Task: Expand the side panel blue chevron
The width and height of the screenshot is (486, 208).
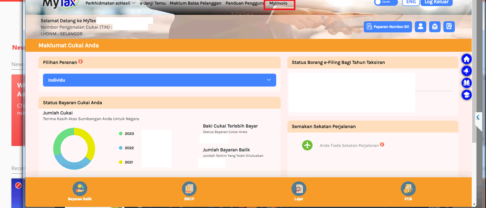Action: tap(478, 117)
